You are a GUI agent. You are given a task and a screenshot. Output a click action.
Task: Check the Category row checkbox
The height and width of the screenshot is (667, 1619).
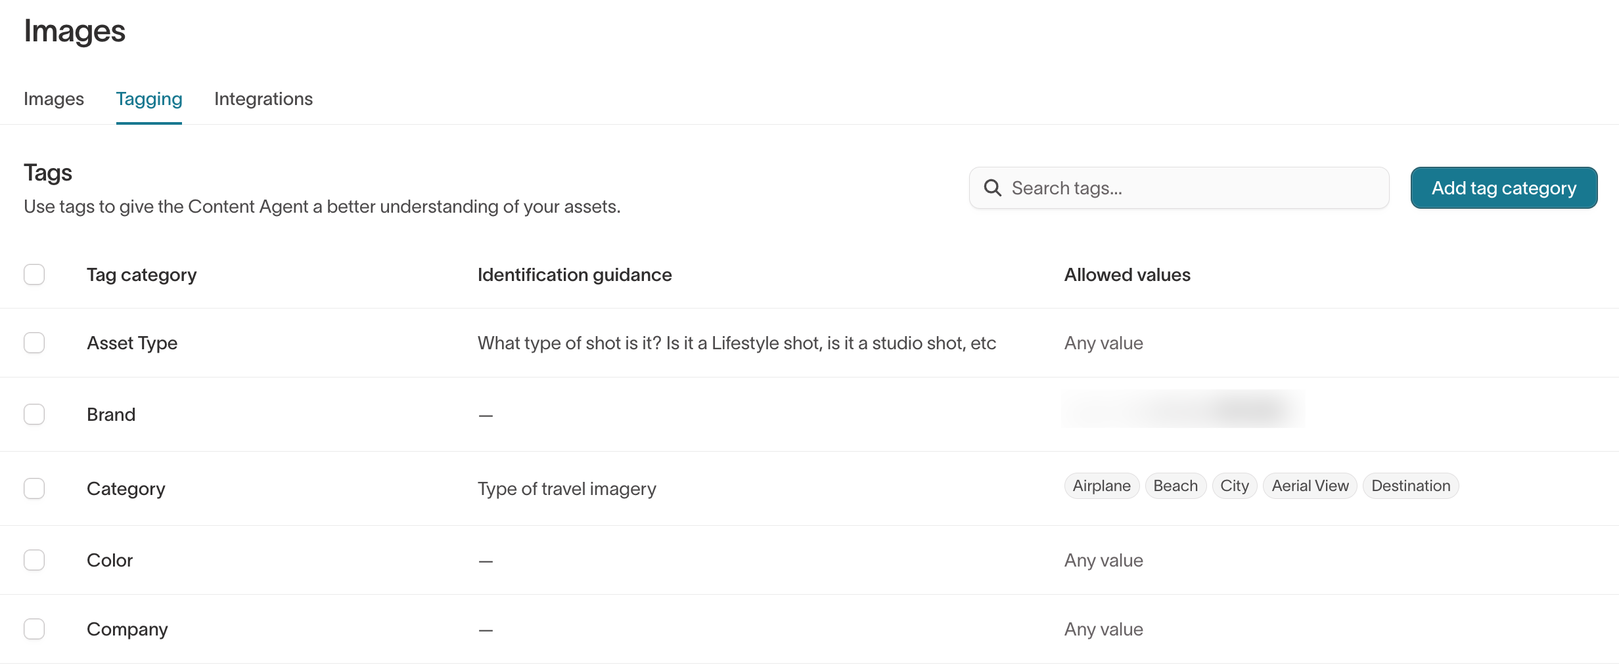point(34,488)
